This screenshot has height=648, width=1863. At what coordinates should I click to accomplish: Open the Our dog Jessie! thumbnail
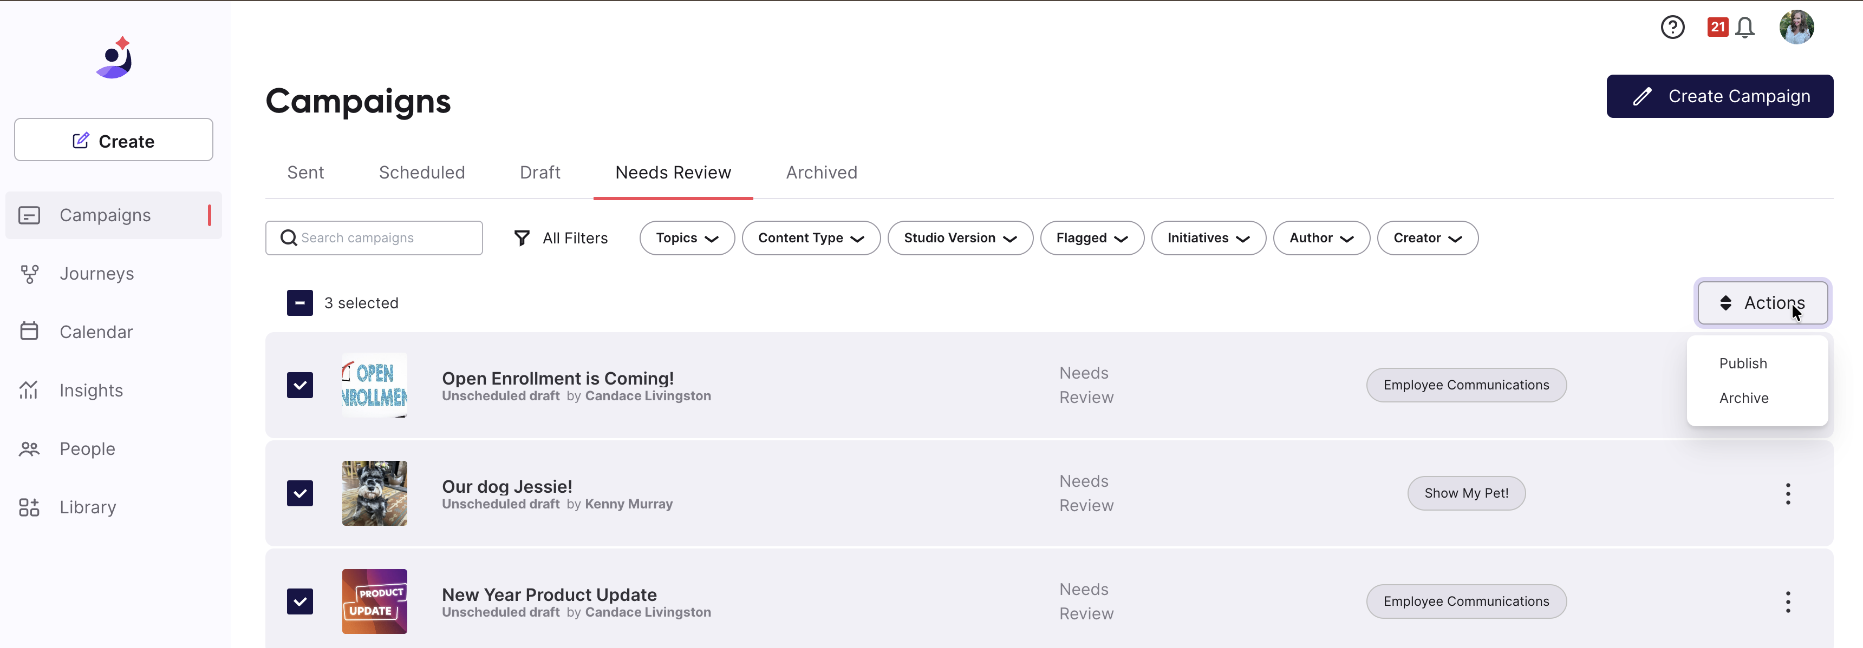[x=374, y=493]
